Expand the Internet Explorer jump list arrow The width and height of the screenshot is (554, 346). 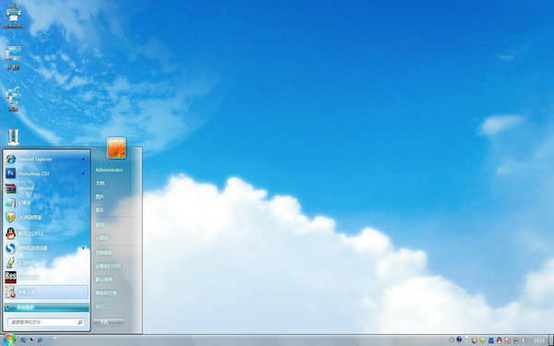tap(83, 160)
